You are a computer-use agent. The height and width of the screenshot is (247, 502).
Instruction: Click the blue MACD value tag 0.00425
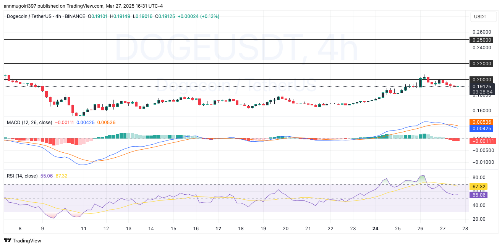(481, 129)
